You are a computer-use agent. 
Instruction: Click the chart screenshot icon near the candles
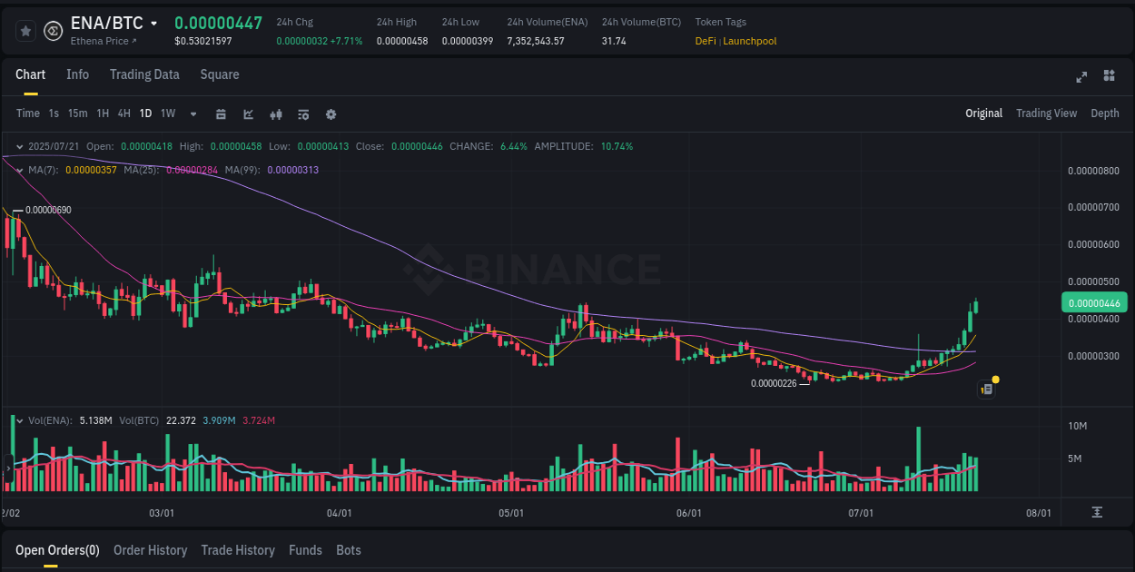(x=986, y=389)
